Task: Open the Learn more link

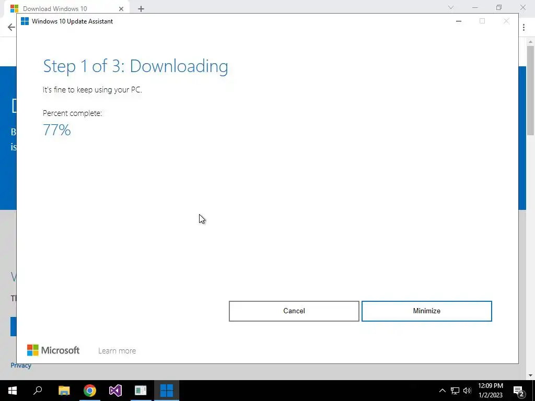Action: tap(117, 350)
